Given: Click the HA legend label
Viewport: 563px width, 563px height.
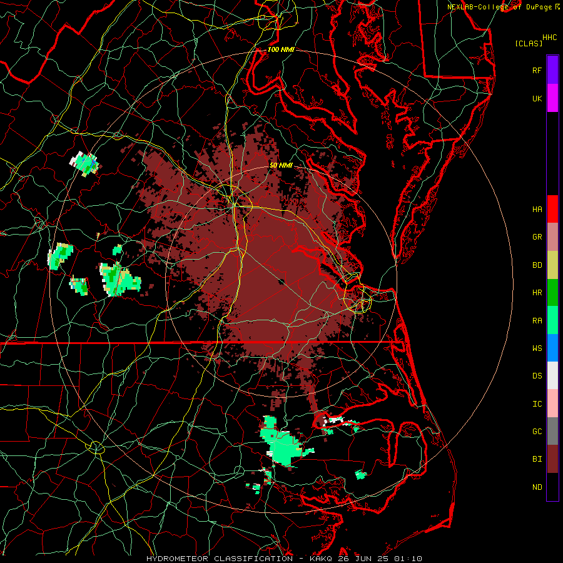Looking at the screenshot, I should (x=537, y=210).
